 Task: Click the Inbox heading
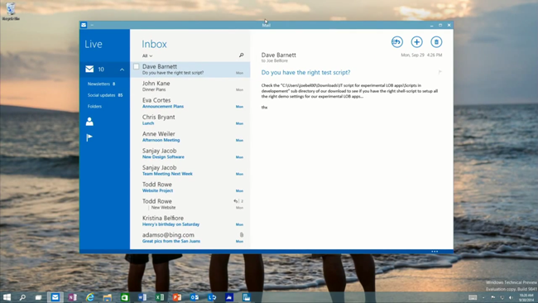click(x=155, y=44)
